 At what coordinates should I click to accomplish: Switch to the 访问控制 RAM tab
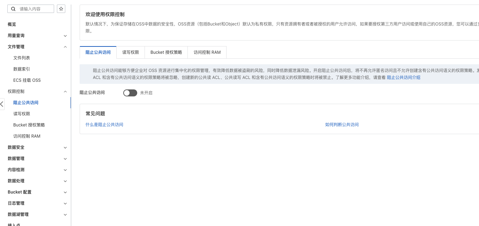coord(207,52)
